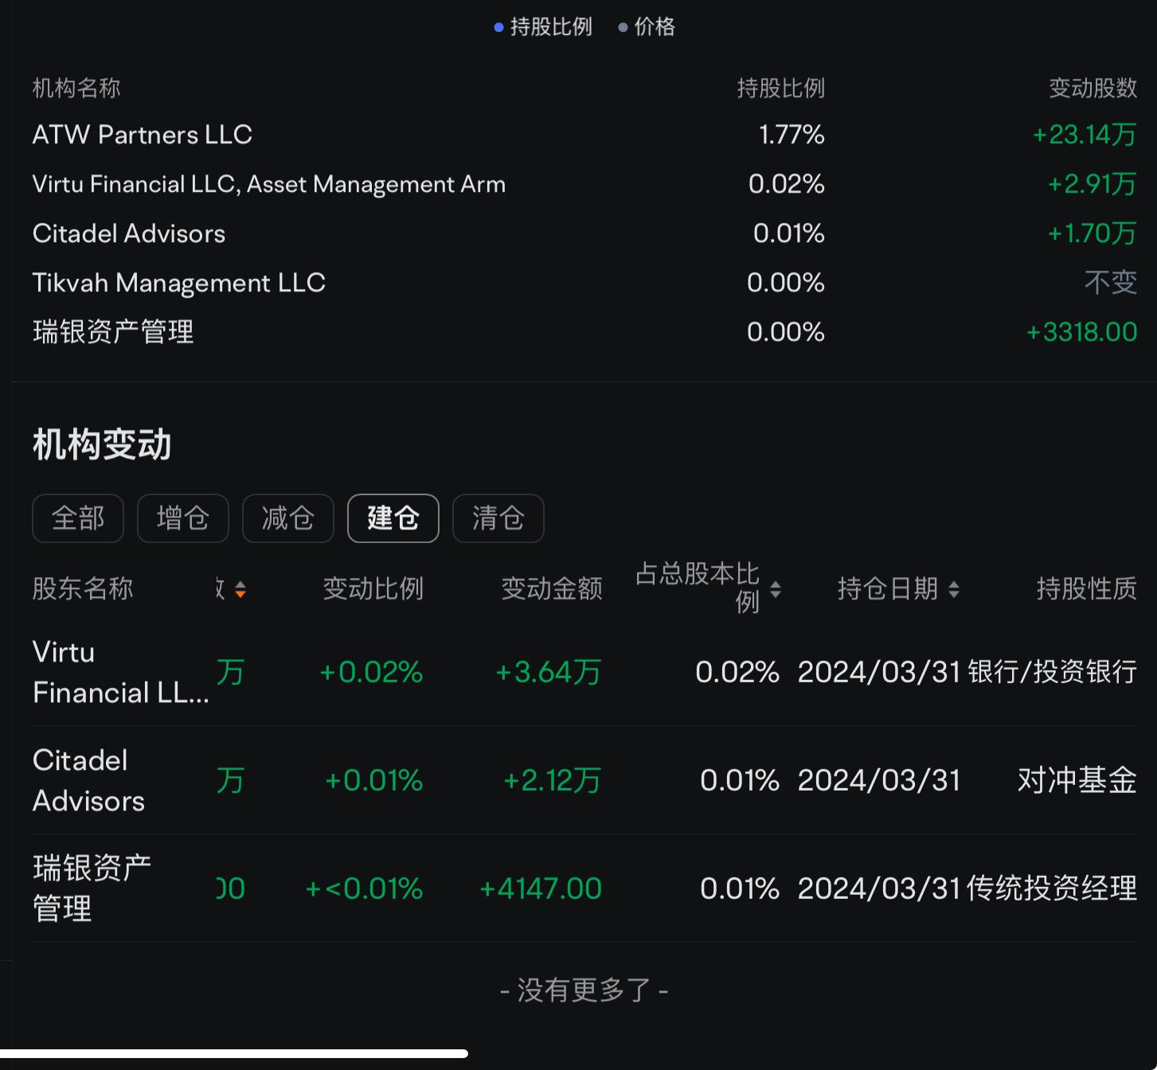This screenshot has width=1157, height=1070.
Task: Click the +3318.00 share change value
Action: click(x=1081, y=332)
